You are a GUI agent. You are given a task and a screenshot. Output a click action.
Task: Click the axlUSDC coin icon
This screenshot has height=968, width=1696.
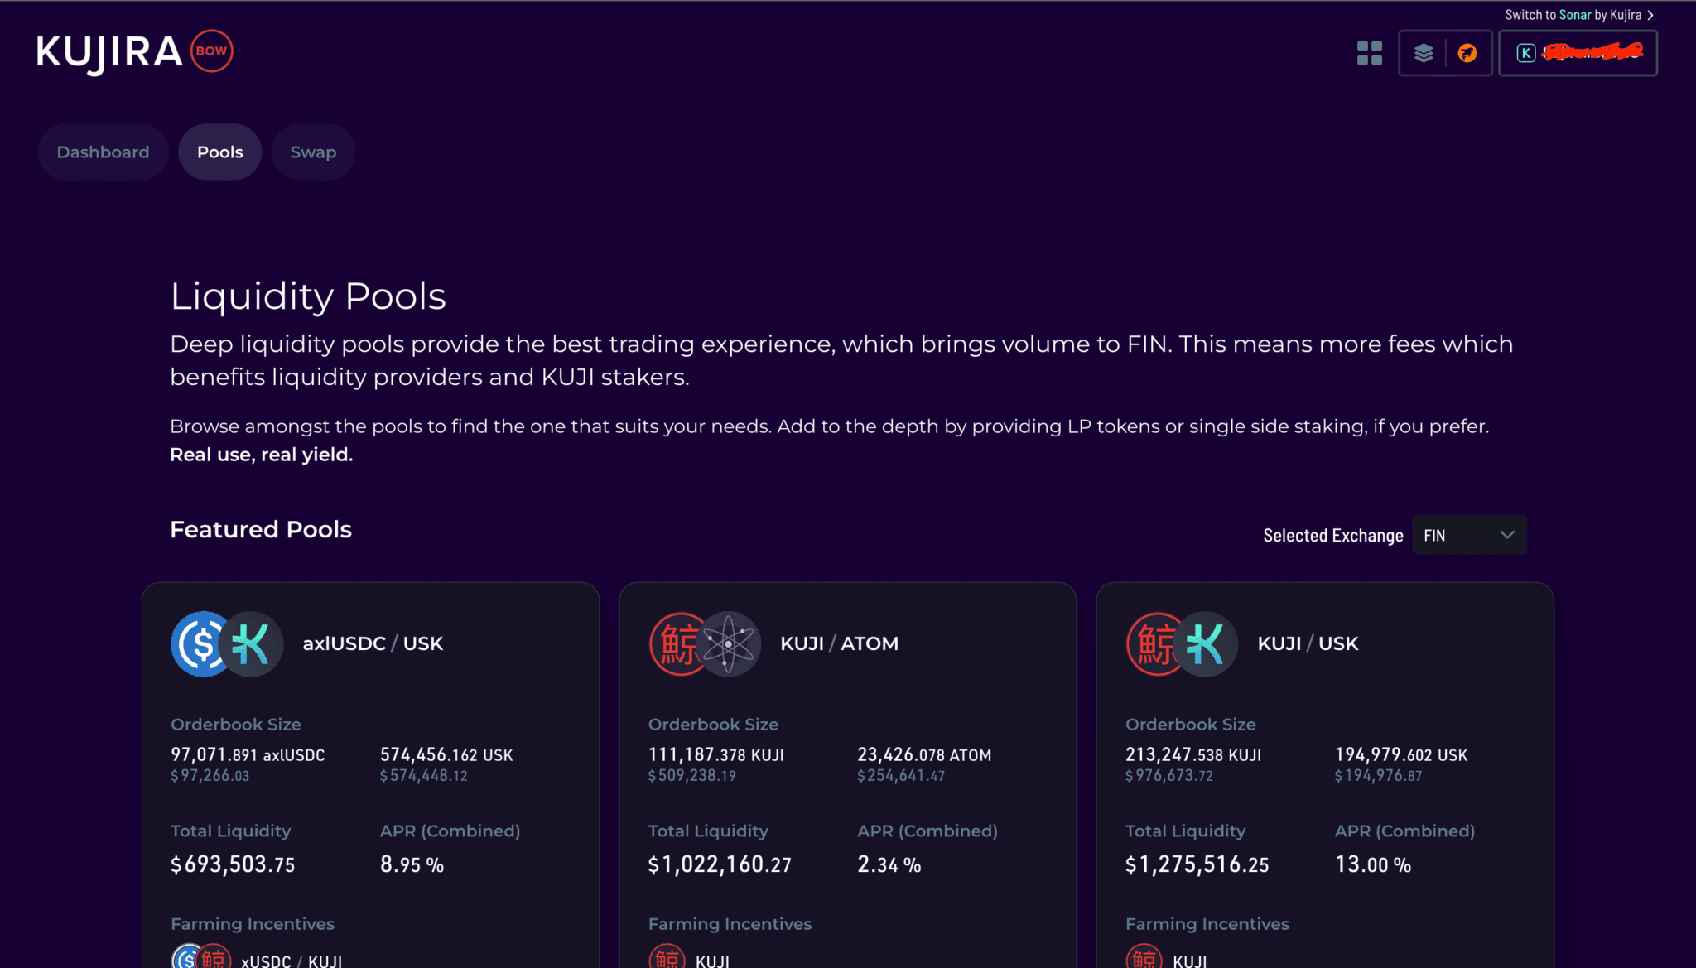pyautogui.click(x=199, y=643)
